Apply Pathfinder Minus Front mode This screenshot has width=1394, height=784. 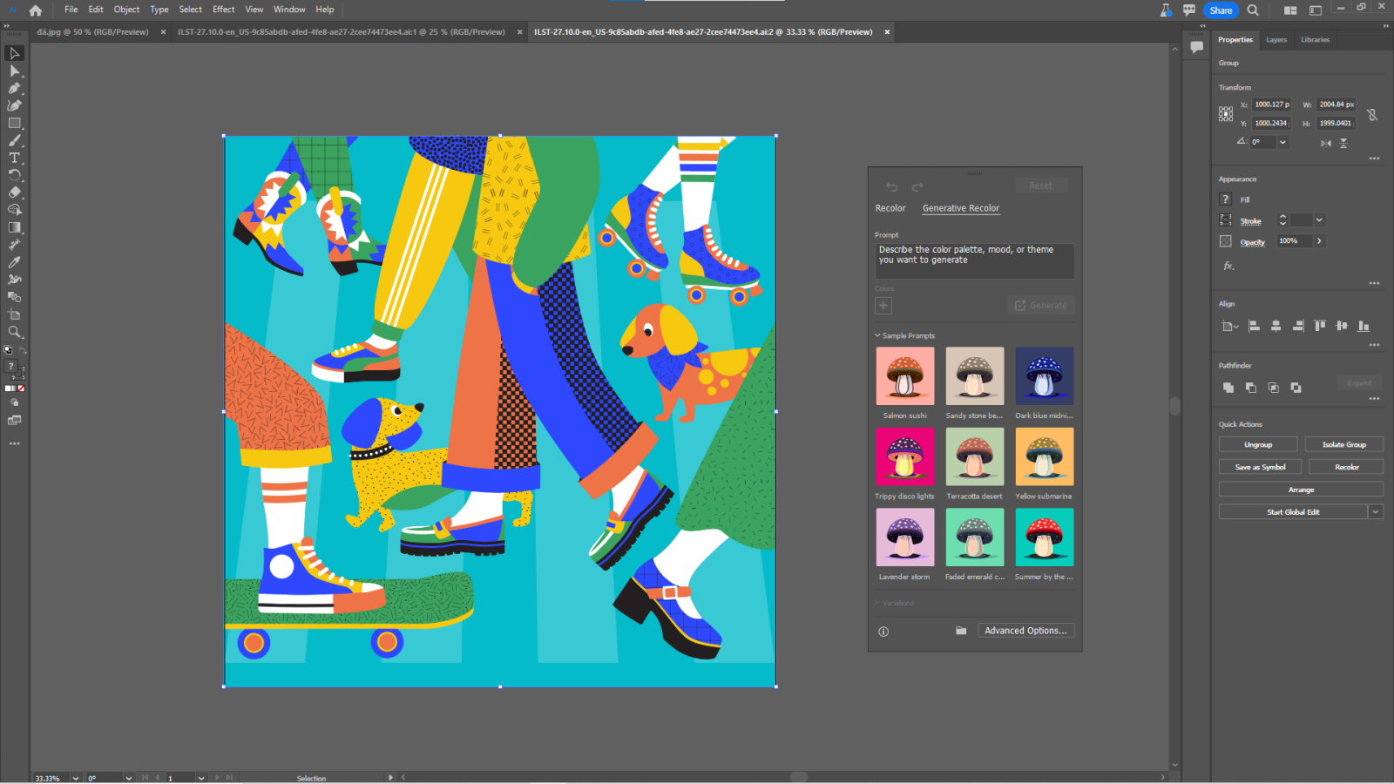point(1250,388)
